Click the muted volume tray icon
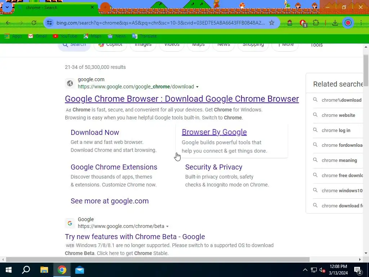The height and width of the screenshot is (277, 369). (322, 270)
